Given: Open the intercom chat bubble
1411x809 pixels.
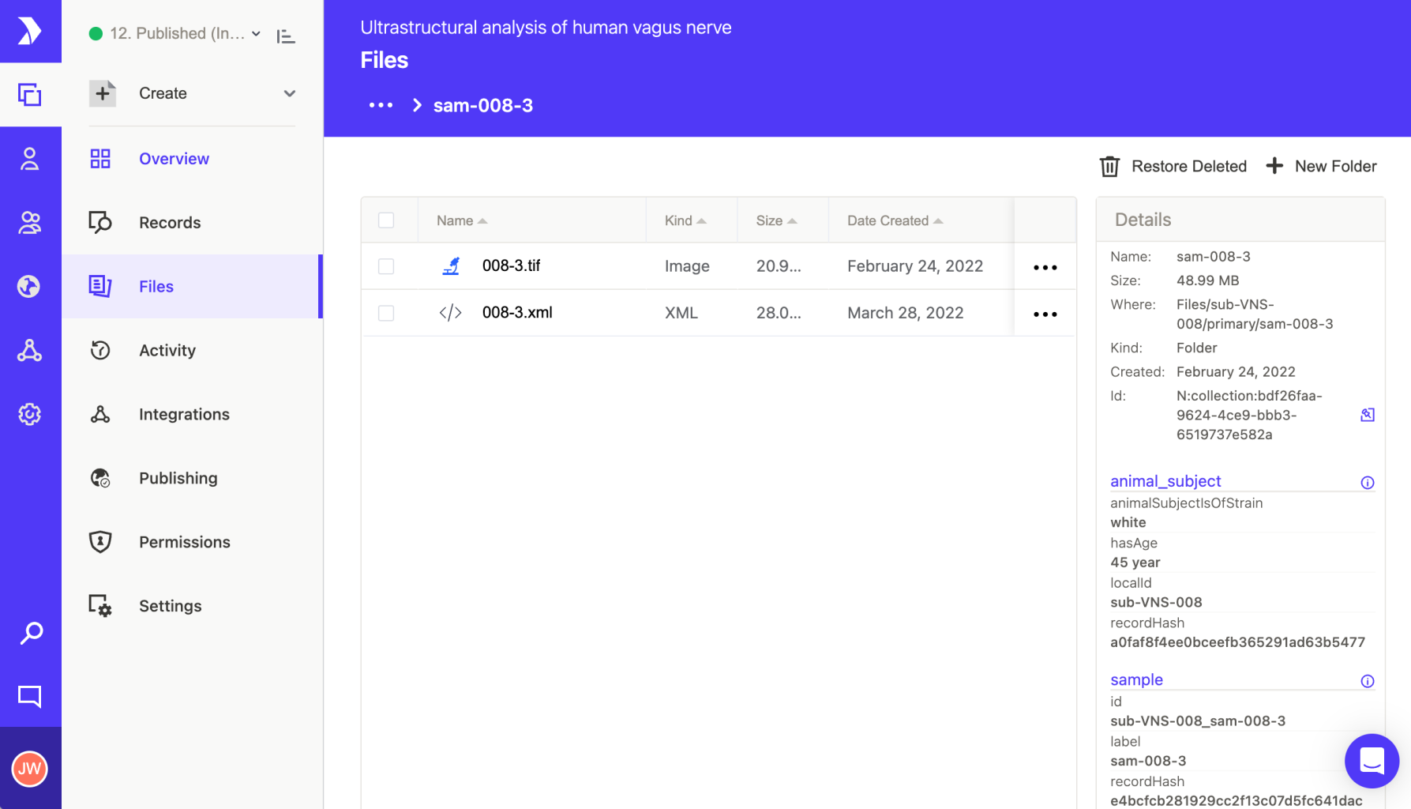Looking at the screenshot, I should 1372,761.
